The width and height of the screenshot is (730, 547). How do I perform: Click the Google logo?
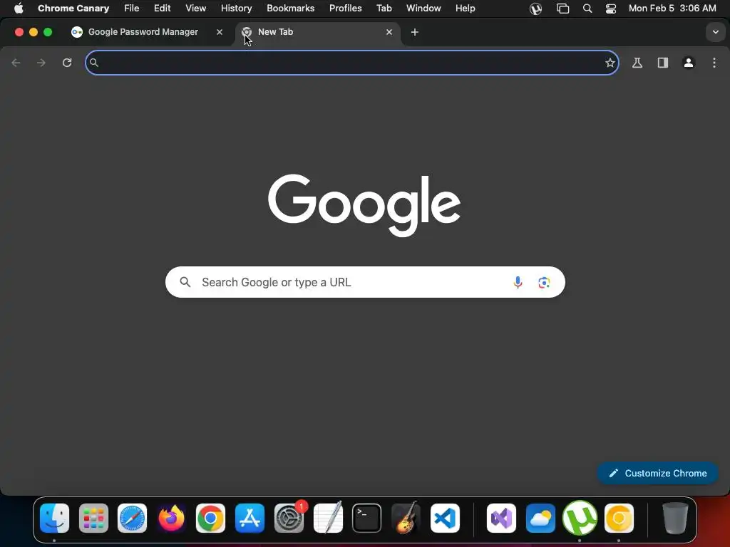click(x=364, y=205)
